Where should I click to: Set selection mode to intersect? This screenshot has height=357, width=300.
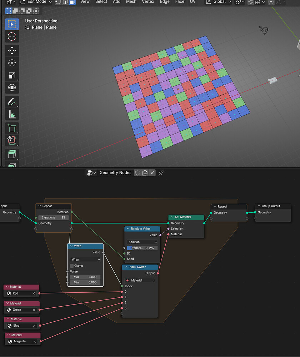point(36,11)
